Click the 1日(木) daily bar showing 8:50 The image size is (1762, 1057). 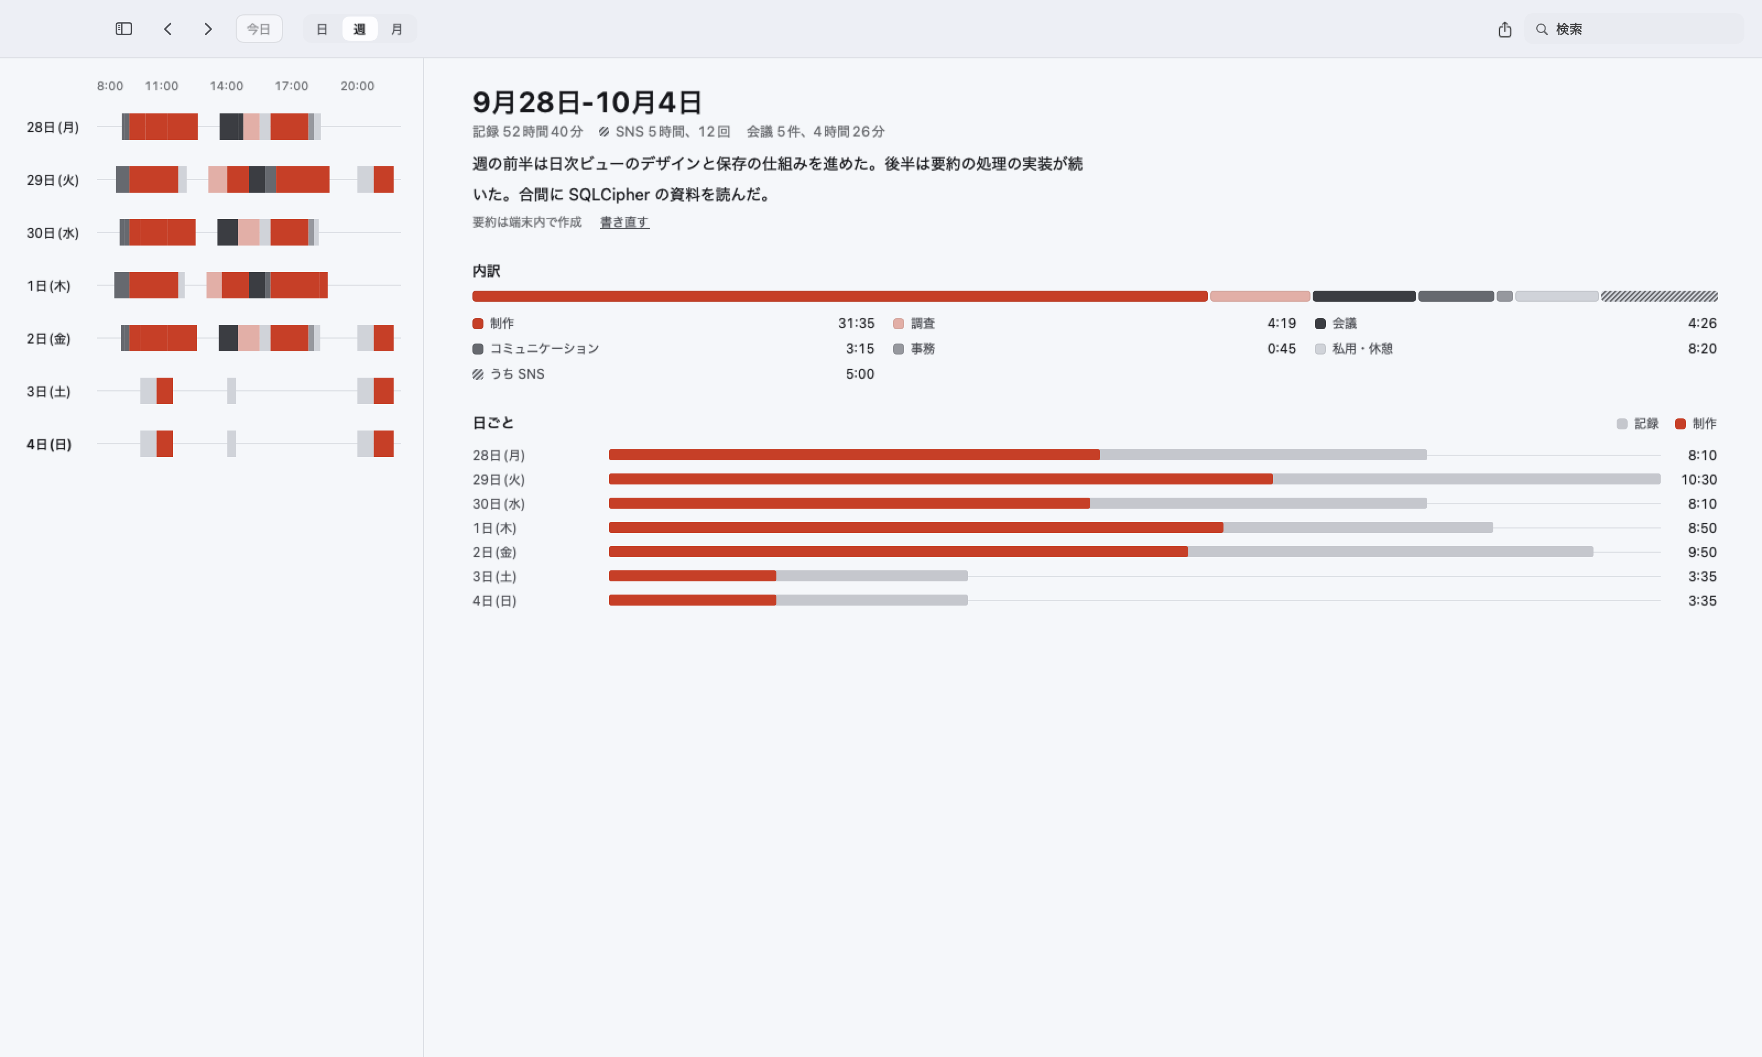coord(1051,528)
